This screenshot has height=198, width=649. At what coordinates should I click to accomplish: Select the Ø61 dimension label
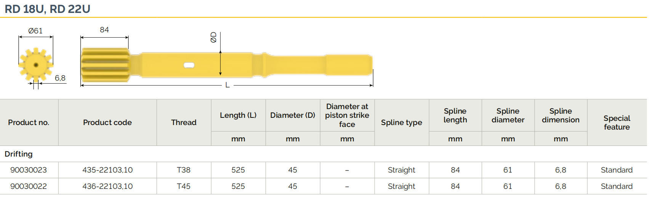click(35, 31)
